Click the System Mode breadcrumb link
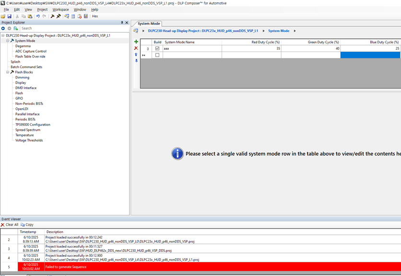Screen dimensions: 401x276 [x=279, y=31]
